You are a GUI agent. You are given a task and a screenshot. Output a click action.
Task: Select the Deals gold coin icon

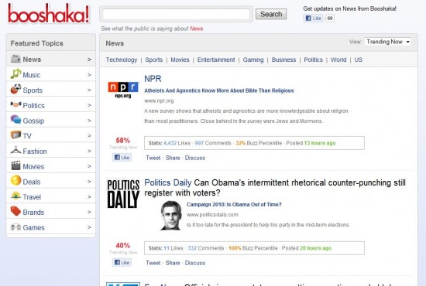click(15, 181)
